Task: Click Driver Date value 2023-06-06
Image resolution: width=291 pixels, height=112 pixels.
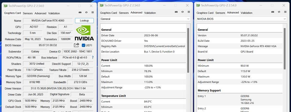Action: point(151,35)
